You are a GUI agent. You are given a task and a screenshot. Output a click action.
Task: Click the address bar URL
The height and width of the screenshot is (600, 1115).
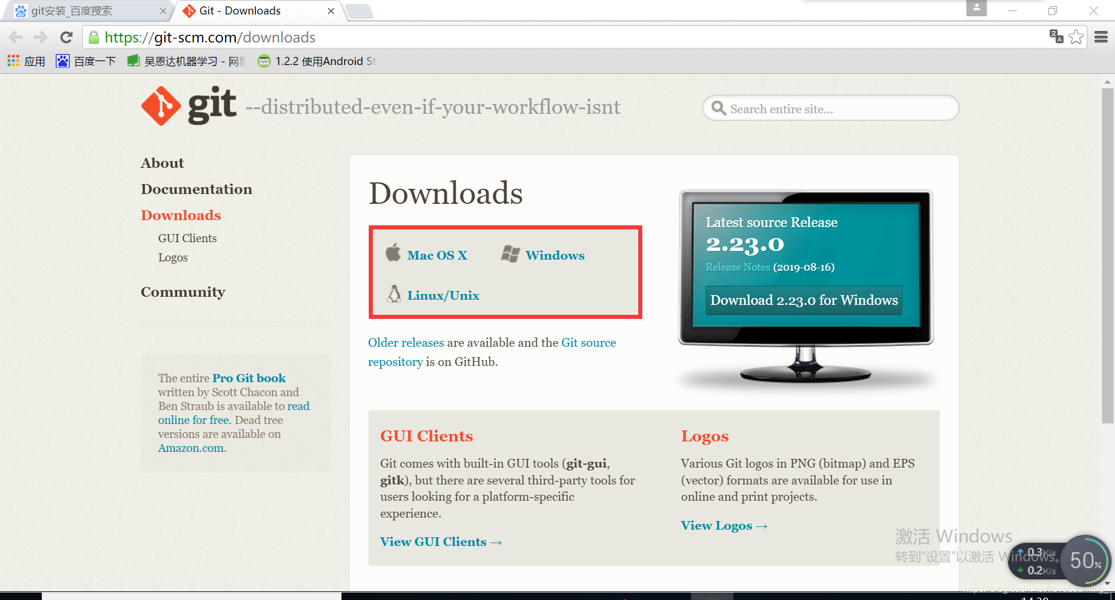coord(210,38)
